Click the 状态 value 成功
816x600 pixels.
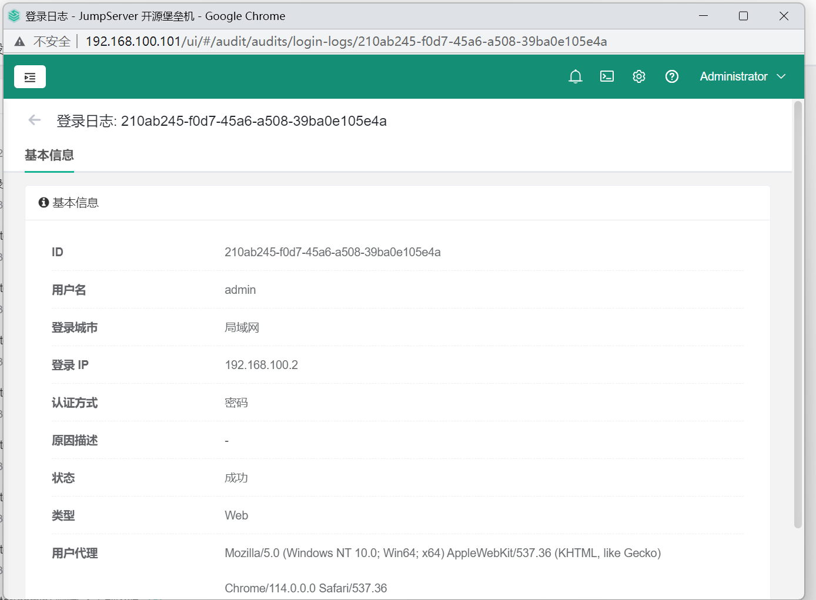pos(236,478)
